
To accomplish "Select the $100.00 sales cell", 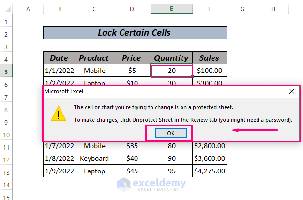I will point(209,71).
